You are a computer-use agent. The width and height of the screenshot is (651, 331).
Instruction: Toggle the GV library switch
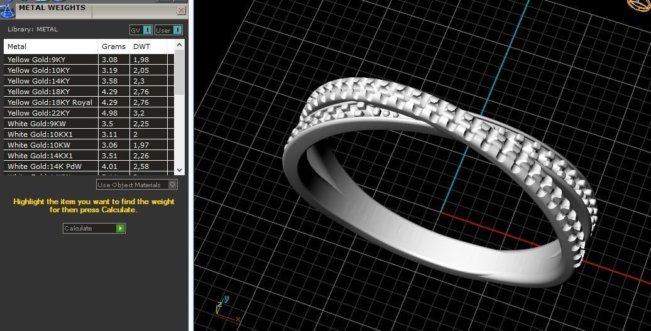click(x=141, y=30)
